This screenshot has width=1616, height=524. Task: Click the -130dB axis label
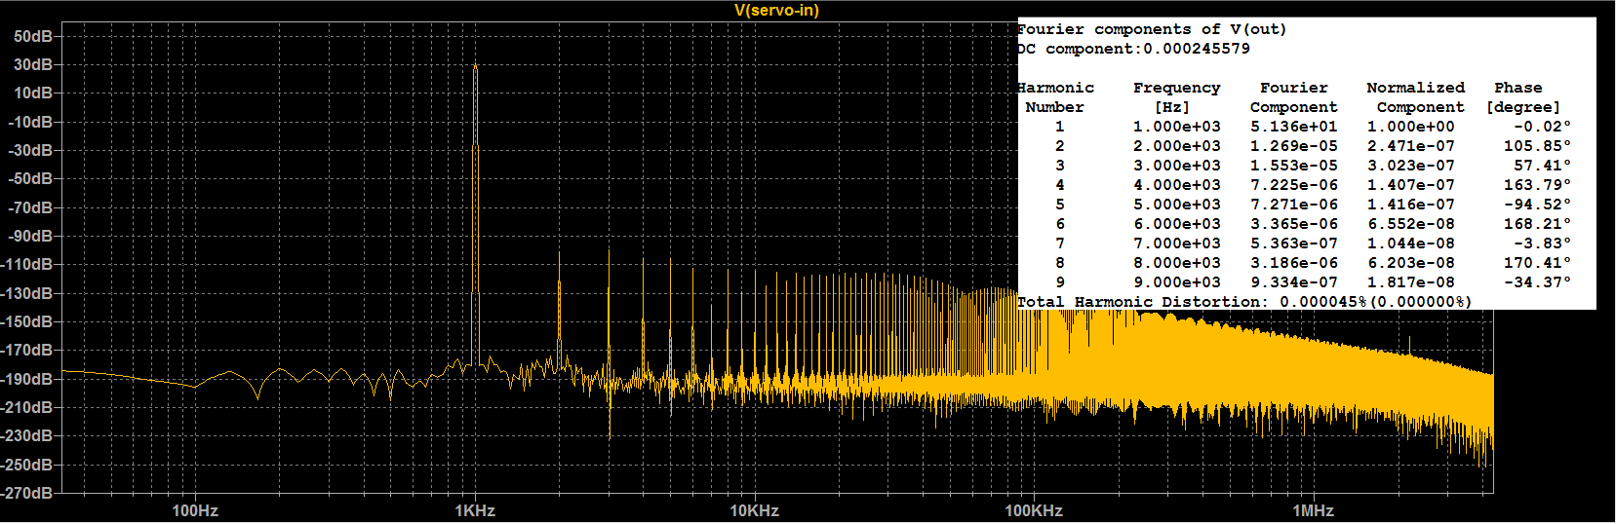[27, 293]
